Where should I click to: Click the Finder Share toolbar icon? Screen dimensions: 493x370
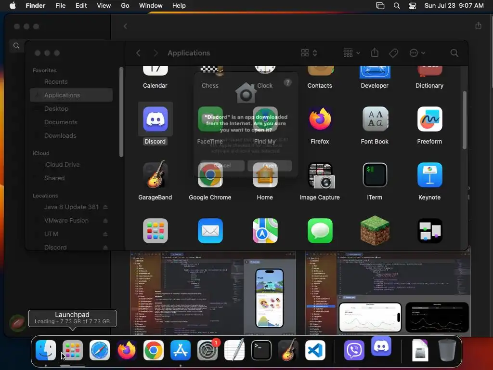pyautogui.click(x=375, y=53)
